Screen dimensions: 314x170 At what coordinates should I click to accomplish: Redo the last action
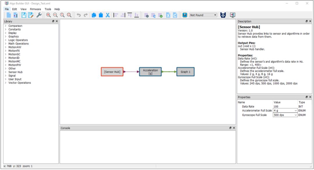86,15
